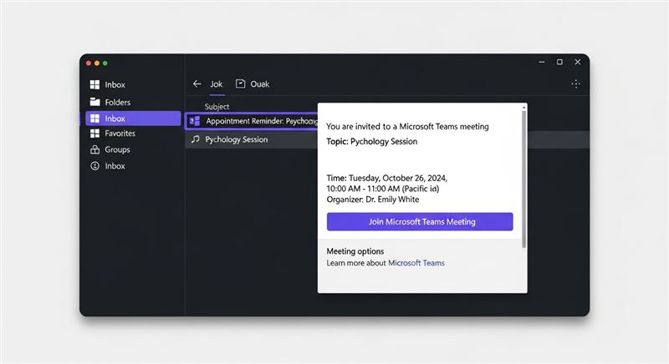
Task: Open the Pychology Session message
Action: click(x=252, y=139)
